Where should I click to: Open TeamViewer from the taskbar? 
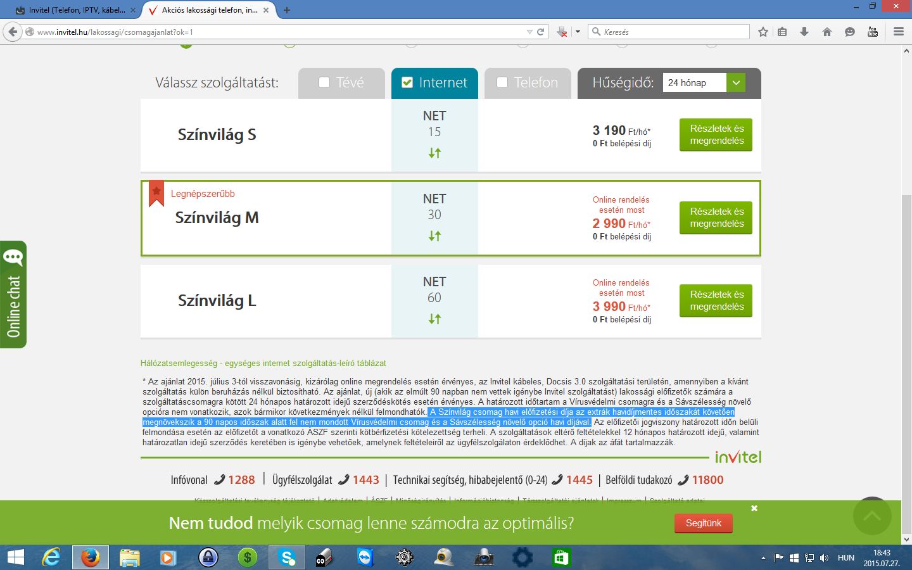365,557
